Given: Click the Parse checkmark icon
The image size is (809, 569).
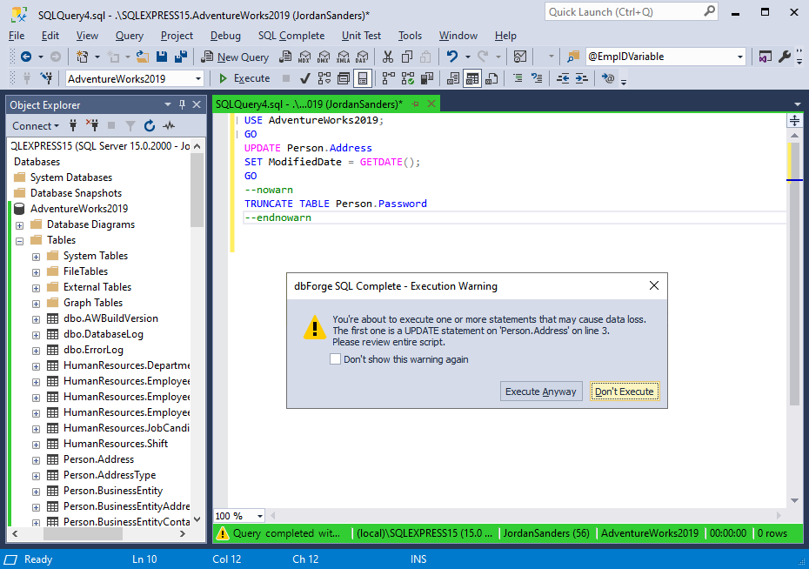Looking at the screenshot, I should [x=305, y=78].
